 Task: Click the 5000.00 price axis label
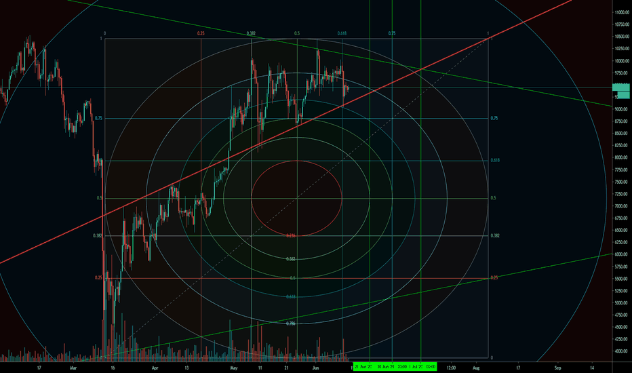(622, 303)
